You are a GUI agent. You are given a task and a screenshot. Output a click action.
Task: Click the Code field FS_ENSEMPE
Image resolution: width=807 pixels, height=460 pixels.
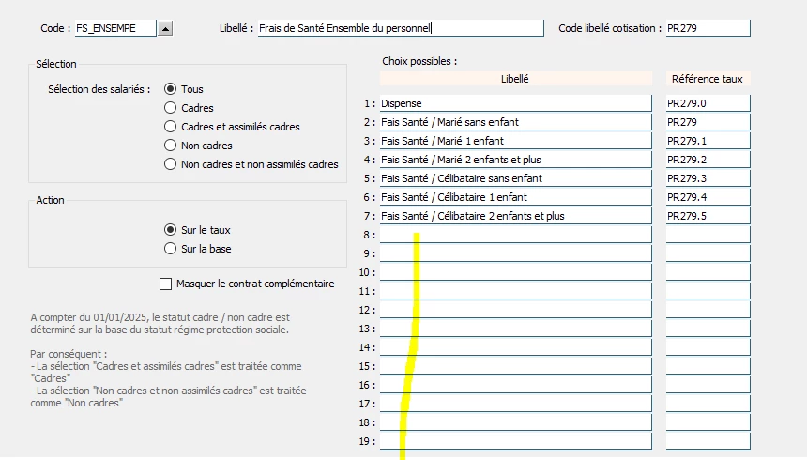click(114, 29)
